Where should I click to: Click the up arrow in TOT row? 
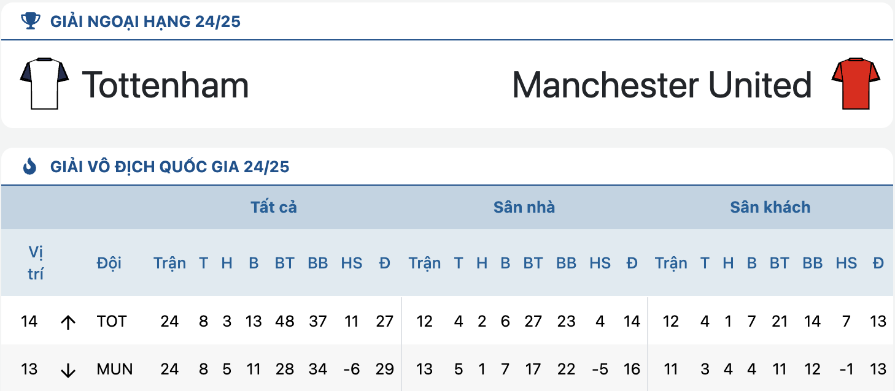[x=68, y=322]
